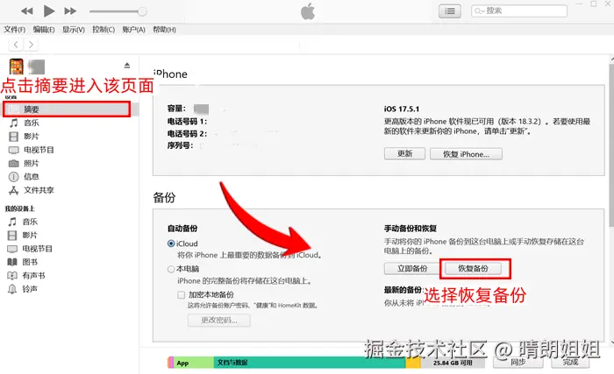Image resolution: width=614 pixels, height=374 pixels.
Task: Click the fast forward next track button
Action: [70, 11]
